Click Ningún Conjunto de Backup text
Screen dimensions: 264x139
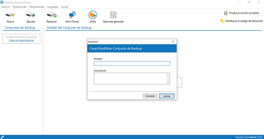click(x=21, y=37)
